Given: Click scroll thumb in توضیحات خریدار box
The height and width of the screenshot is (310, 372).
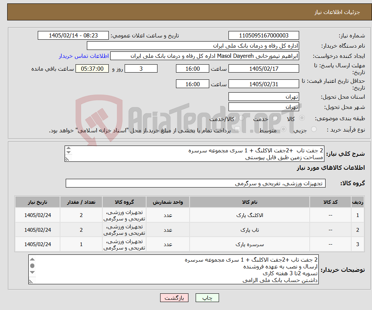Looking at the screenshot, I should point(32,265).
